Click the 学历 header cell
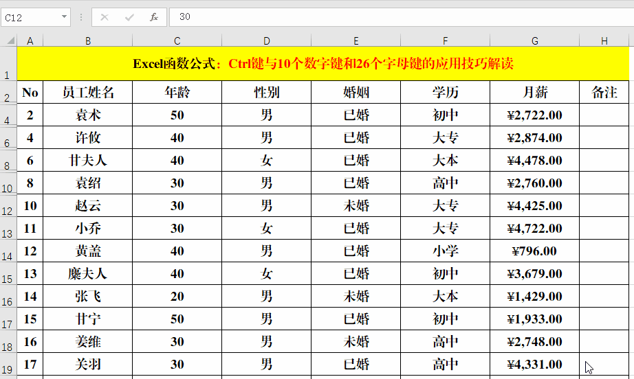Viewport: 634px width, 379px height. click(445, 92)
